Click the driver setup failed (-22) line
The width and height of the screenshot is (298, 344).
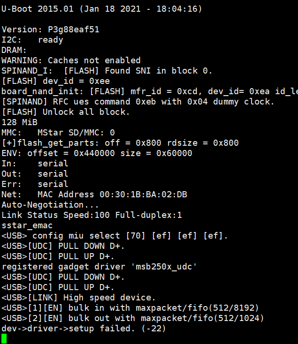[x=84, y=329]
